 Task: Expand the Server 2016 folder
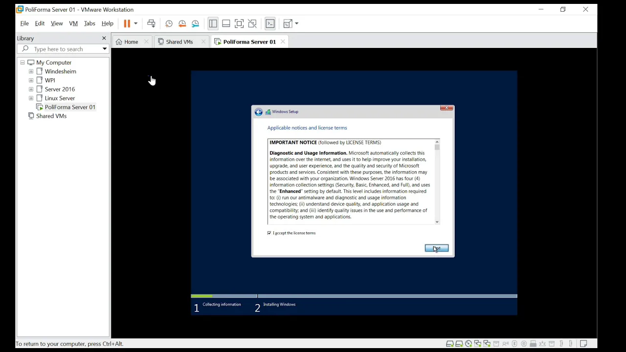tap(31, 89)
